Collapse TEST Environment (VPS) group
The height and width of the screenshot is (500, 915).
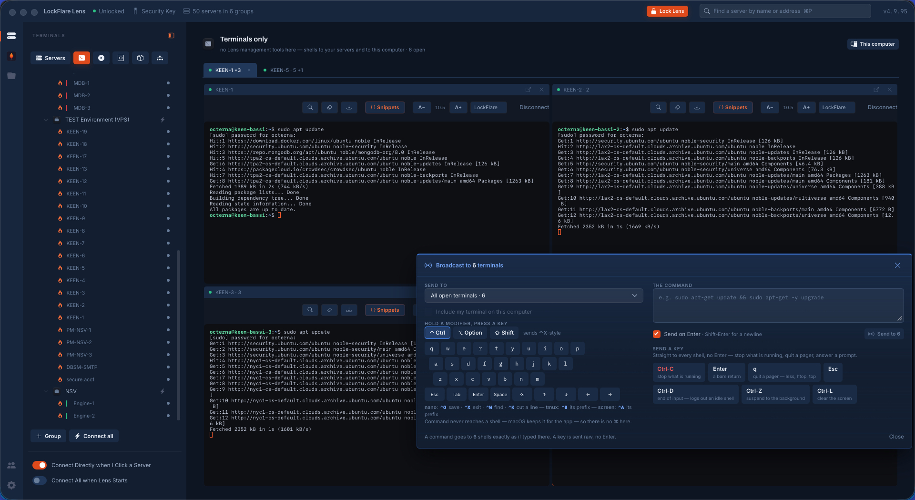(46, 120)
